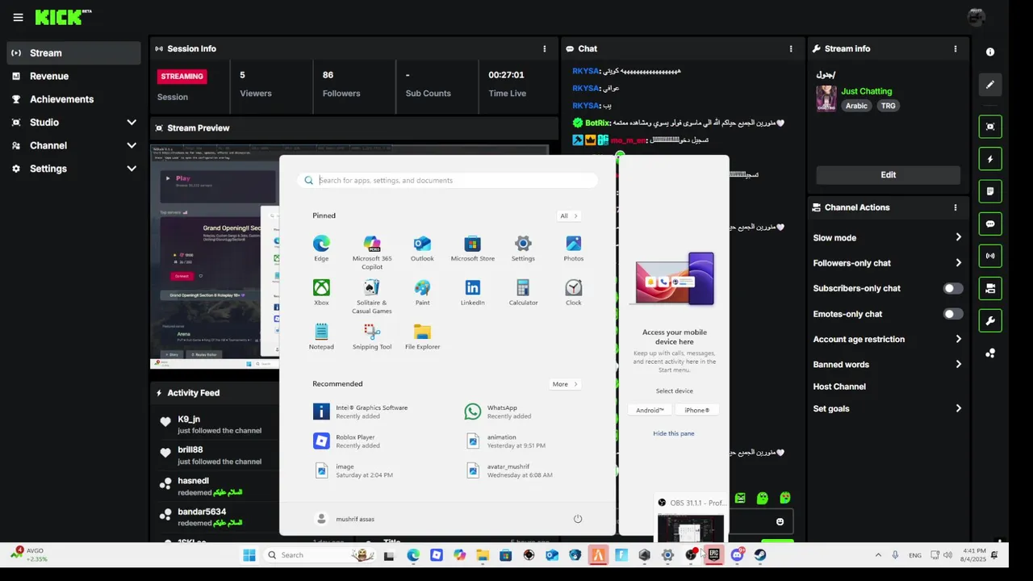Open the pinned Outlook app in Start
Image resolution: width=1033 pixels, height=581 pixels.
pyautogui.click(x=422, y=248)
